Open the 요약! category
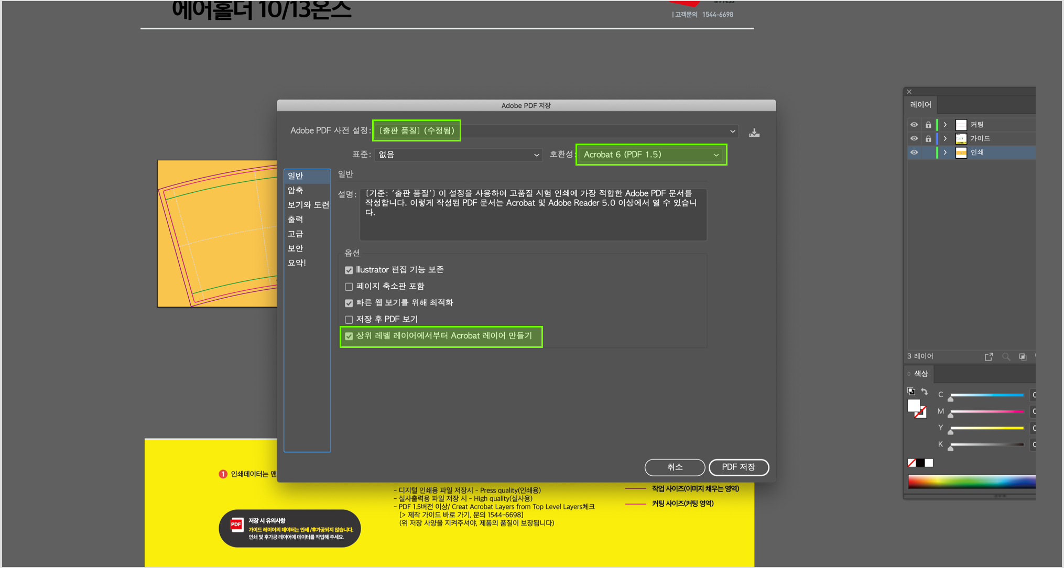 [x=307, y=263]
